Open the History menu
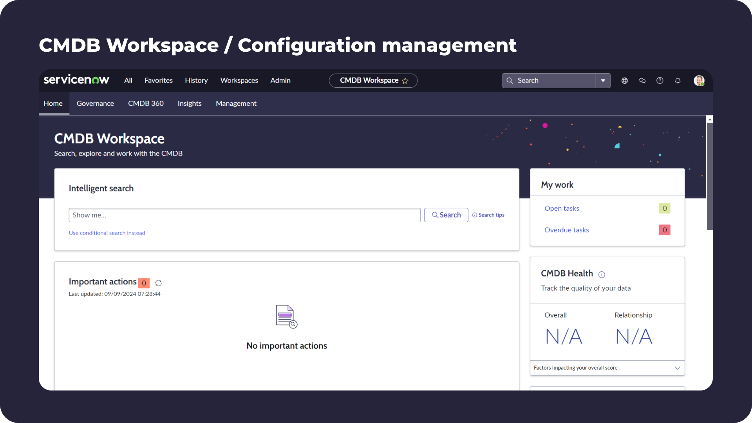752x423 pixels. (x=196, y=80)
